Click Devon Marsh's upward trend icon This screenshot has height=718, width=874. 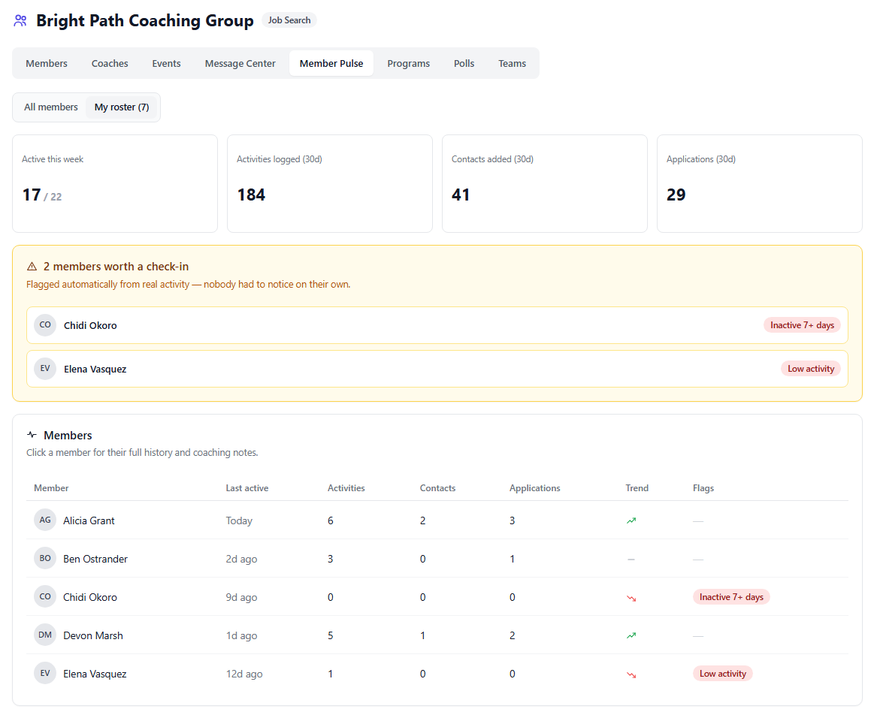click(x=631, y=635)
